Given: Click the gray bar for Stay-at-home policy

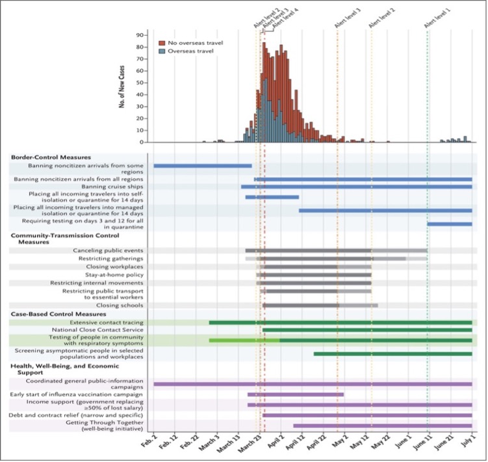Looking at the screenshot, I should (314, 275).
